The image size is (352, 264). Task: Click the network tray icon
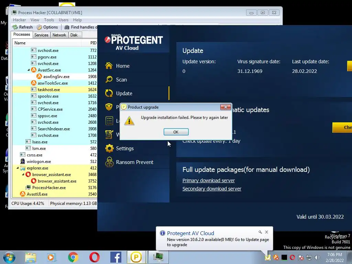(309, 257)
